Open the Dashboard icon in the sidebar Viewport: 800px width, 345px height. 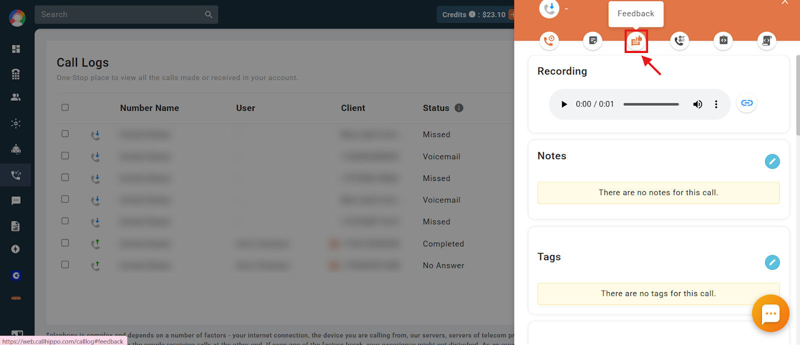[16, 49]
